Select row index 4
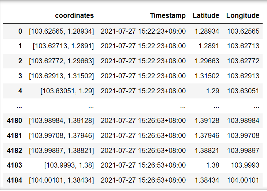 pos(20,91)
